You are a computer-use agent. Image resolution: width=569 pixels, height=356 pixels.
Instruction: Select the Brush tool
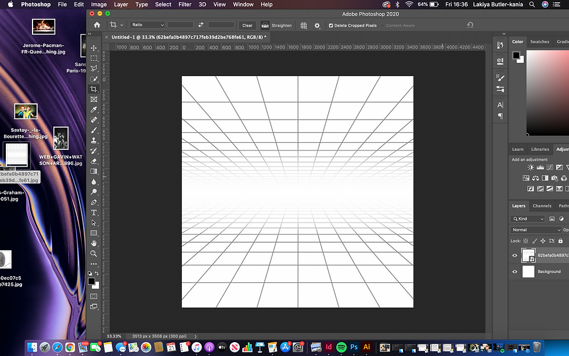tap(93, 130)
